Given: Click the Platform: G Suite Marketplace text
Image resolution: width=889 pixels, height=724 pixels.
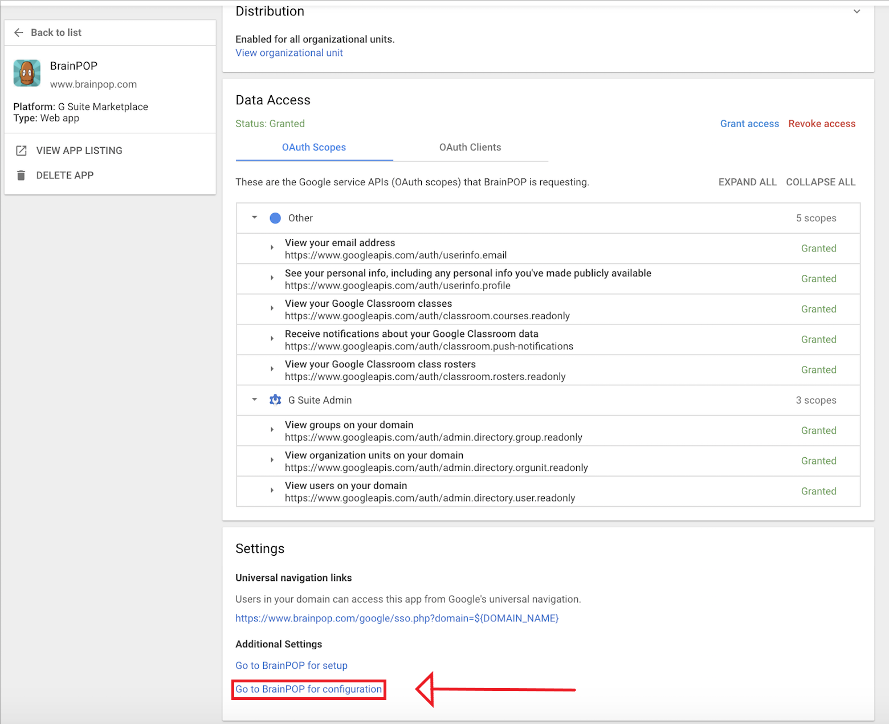Looking at the screenshot, I should tap(81, 107).
